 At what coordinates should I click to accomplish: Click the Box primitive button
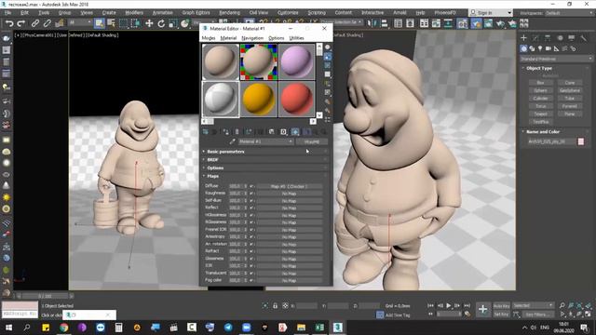click(x=540, y=83)
